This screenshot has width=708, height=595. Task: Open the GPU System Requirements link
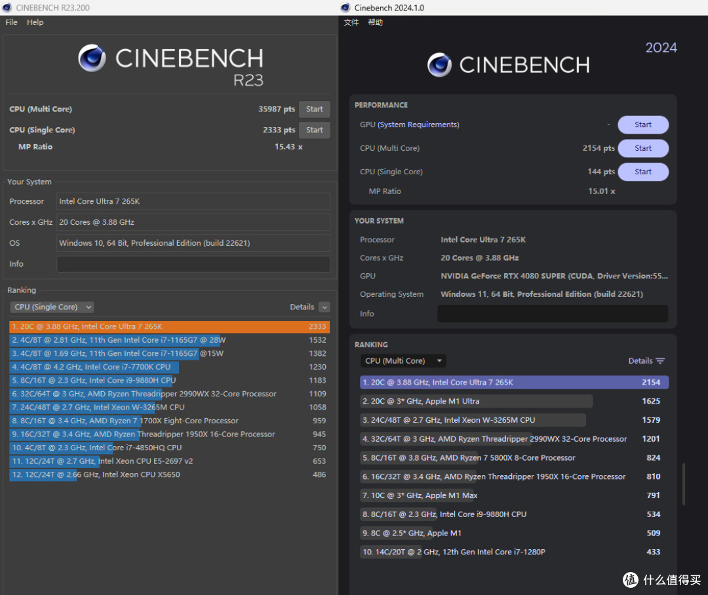click(418, 125)
